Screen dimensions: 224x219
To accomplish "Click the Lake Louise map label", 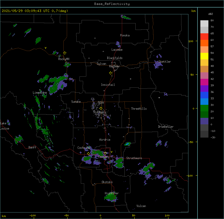I will [x=5, y=126].
